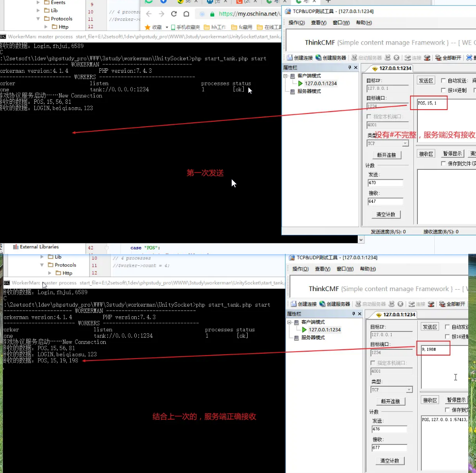Enable 自动发送 checkbox above 9,198# box
This screenshot has width=476, height=473.
[447, 327]
